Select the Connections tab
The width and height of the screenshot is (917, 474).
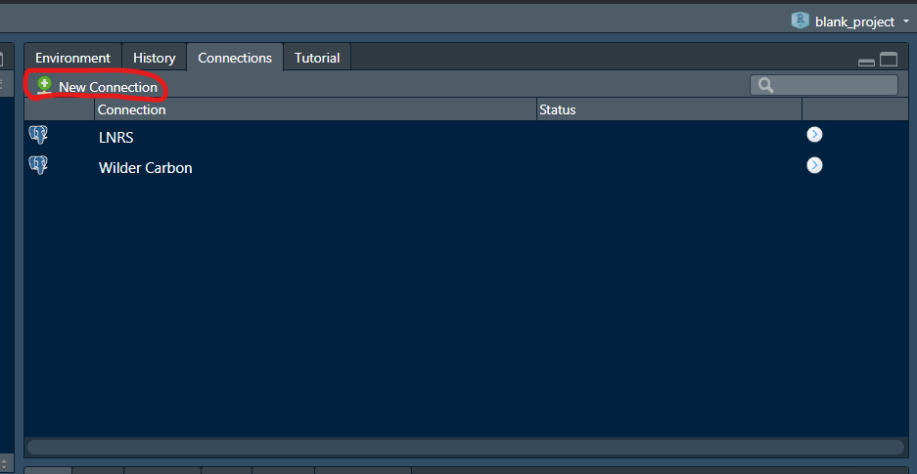(x=235, y=58)
